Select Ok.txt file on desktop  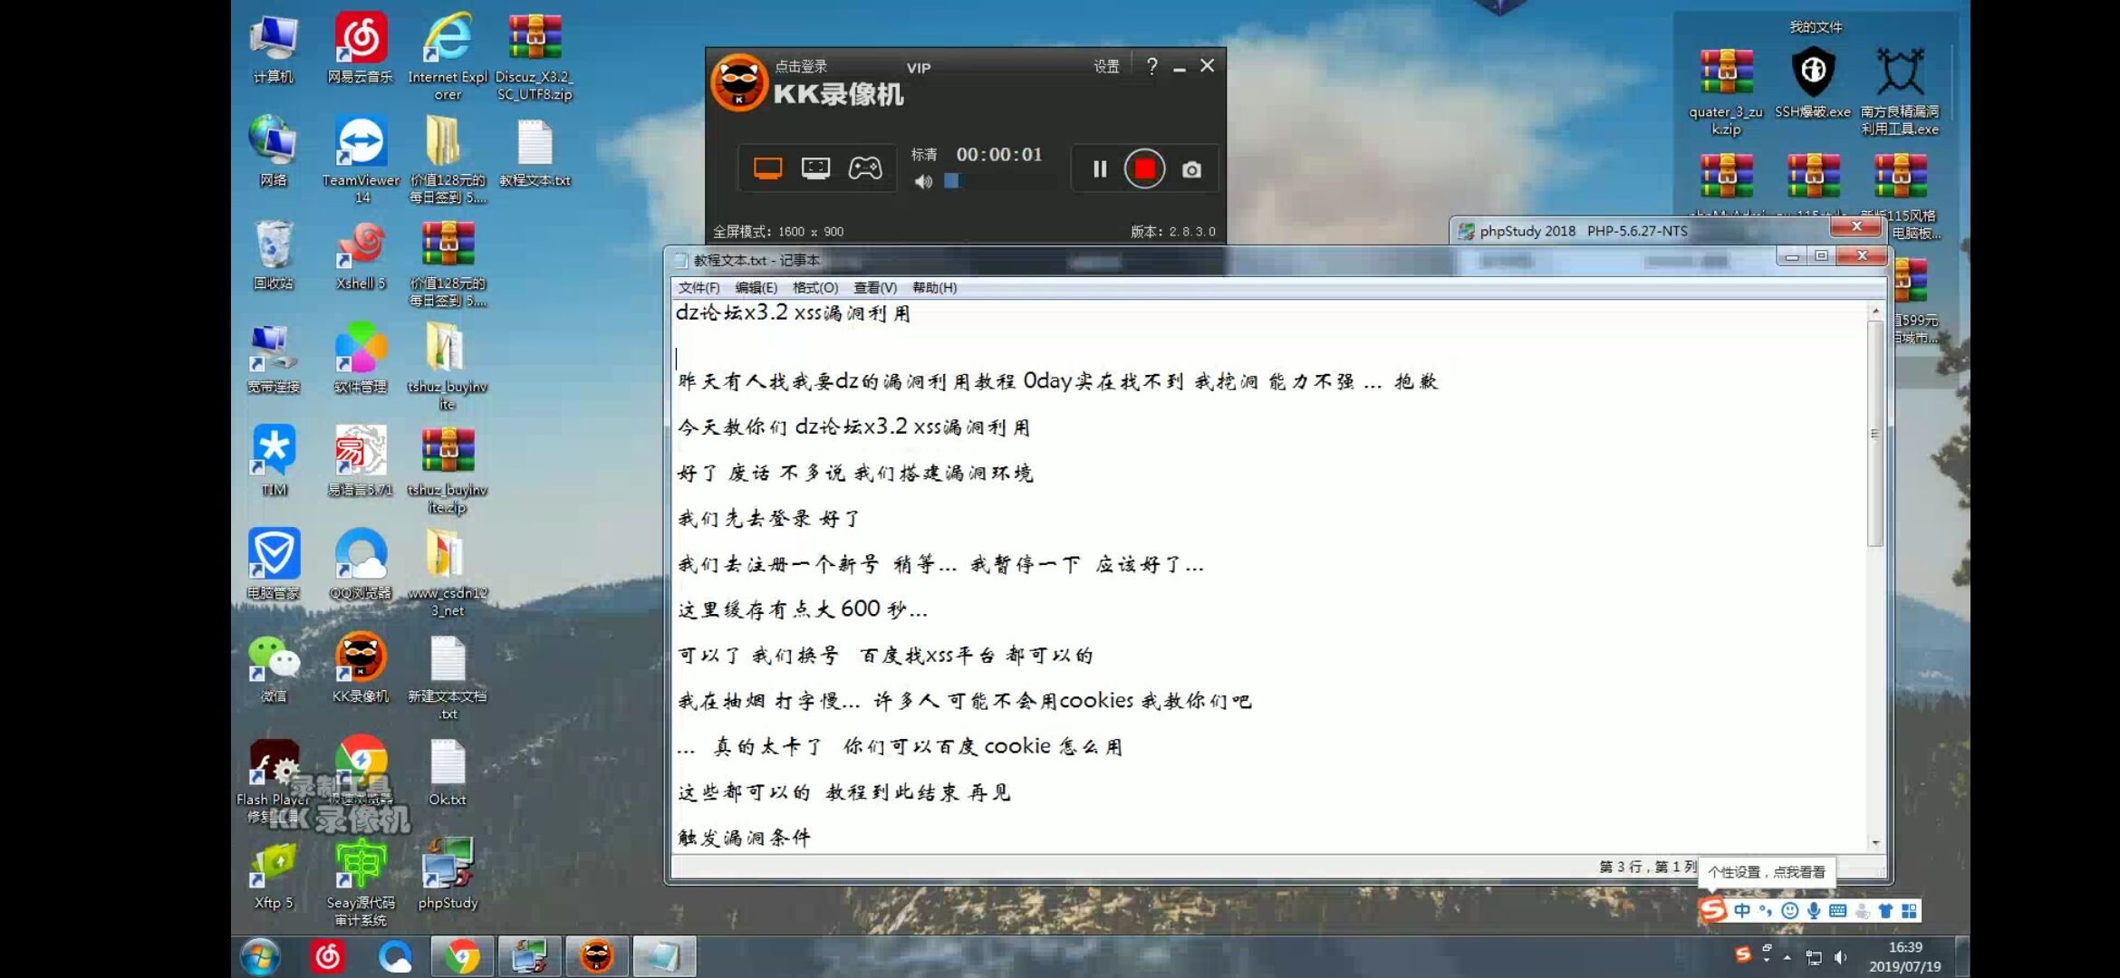point(448,772)
